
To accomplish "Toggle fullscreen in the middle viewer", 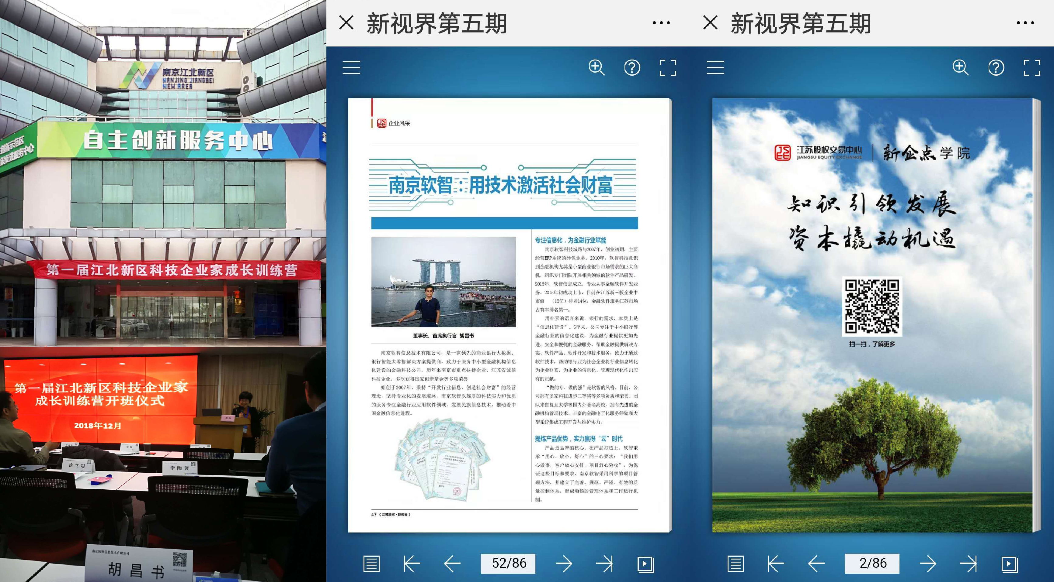I will [668, 67].
